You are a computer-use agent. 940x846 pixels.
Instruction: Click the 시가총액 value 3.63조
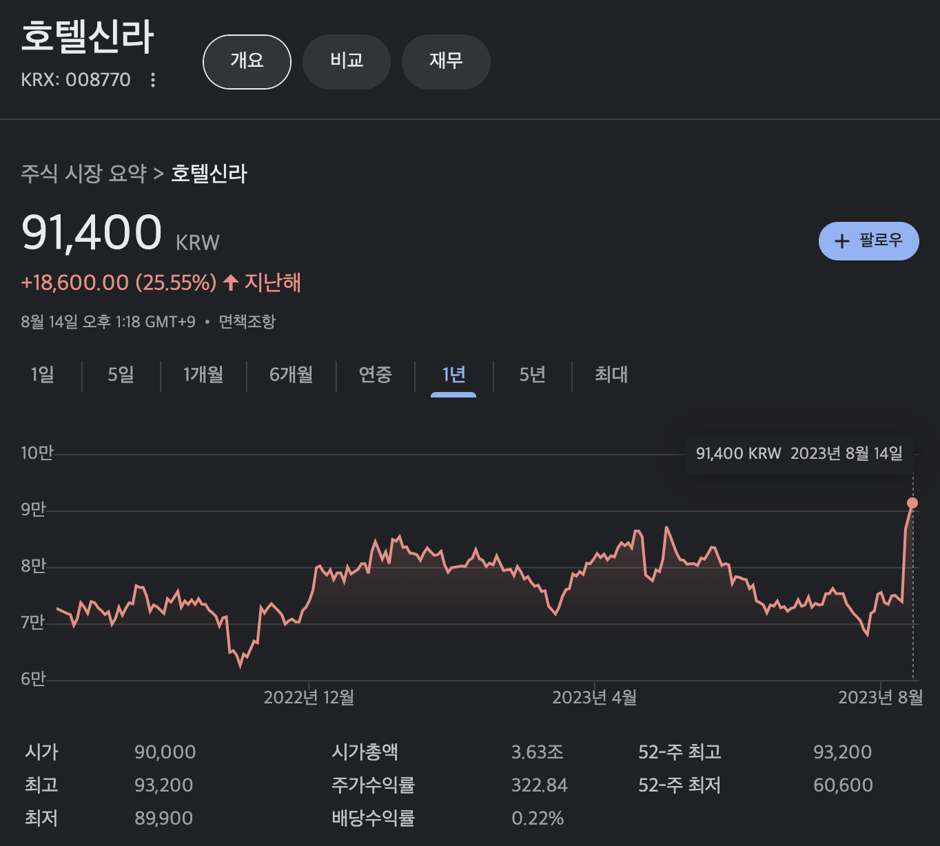click(x=538, y=752)
